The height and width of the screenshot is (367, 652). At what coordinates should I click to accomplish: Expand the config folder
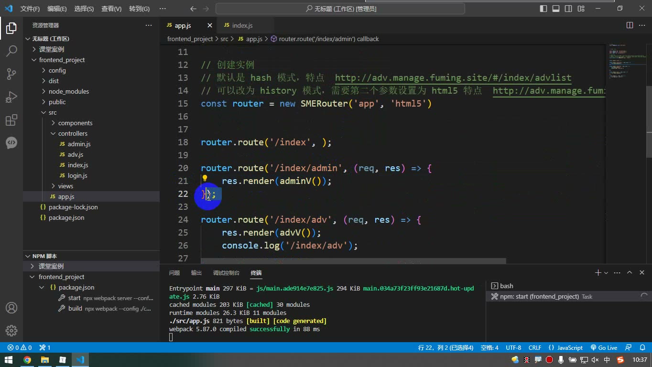[57, 70]
